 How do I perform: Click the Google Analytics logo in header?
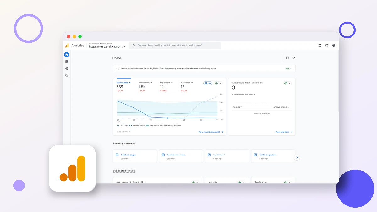(x=67, y=46)
